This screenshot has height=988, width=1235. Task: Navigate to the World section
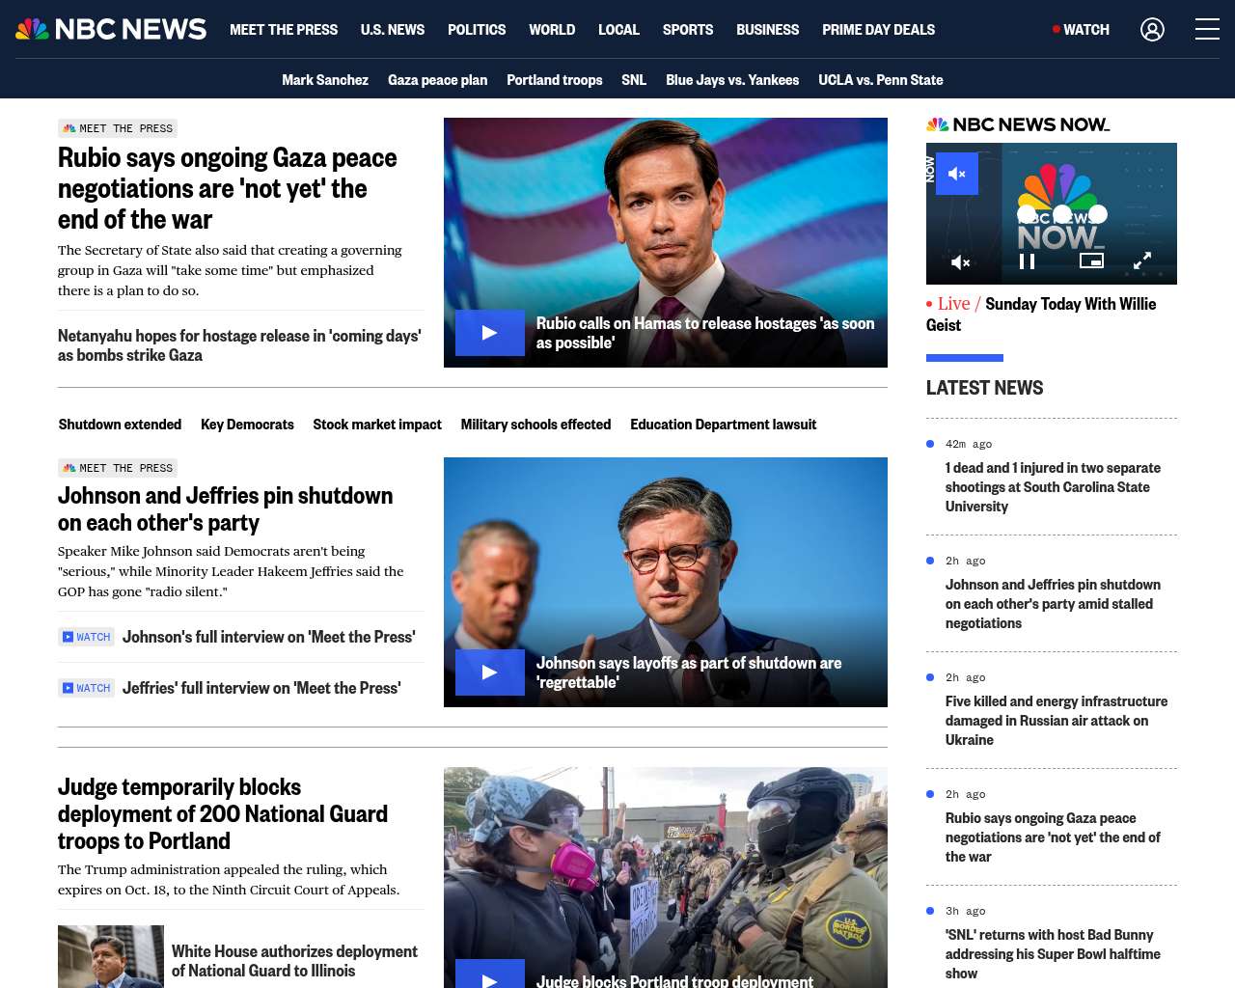[552, 30]
